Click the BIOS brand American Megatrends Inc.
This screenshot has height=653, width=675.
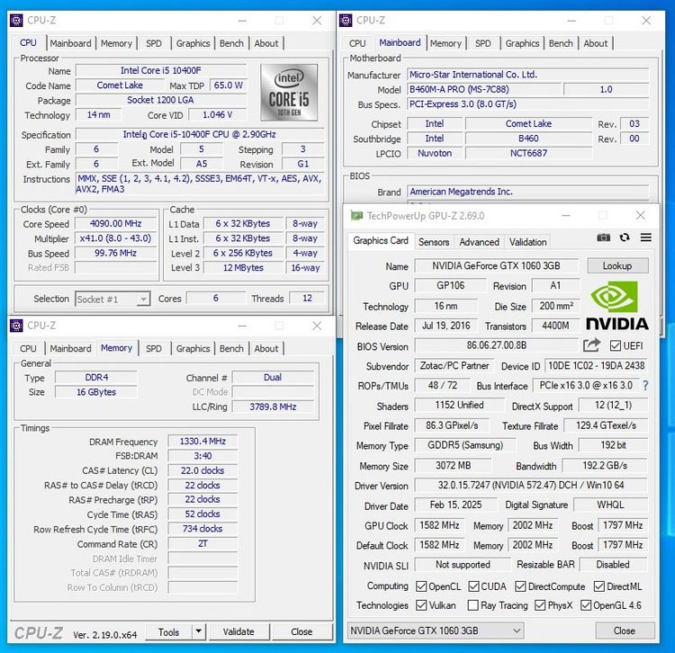tap(527, 192)
